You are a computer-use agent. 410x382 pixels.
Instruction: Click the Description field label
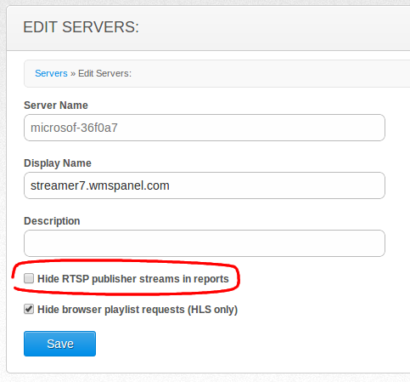coord(52,221)
